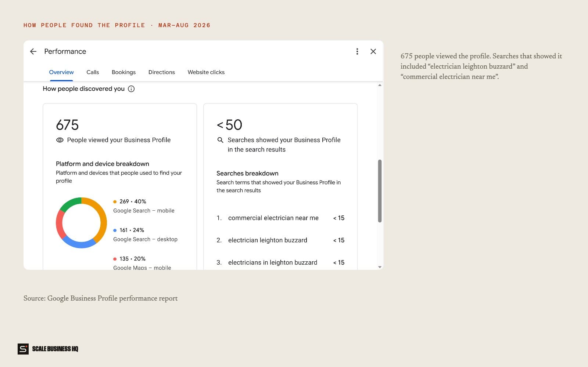588x367 pixels.
Task: Open the Website clicks tab
Action: point(206,72)
